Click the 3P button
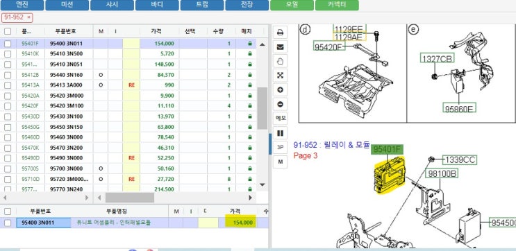The height and width of the screenshot is (251, 516). 280,147
